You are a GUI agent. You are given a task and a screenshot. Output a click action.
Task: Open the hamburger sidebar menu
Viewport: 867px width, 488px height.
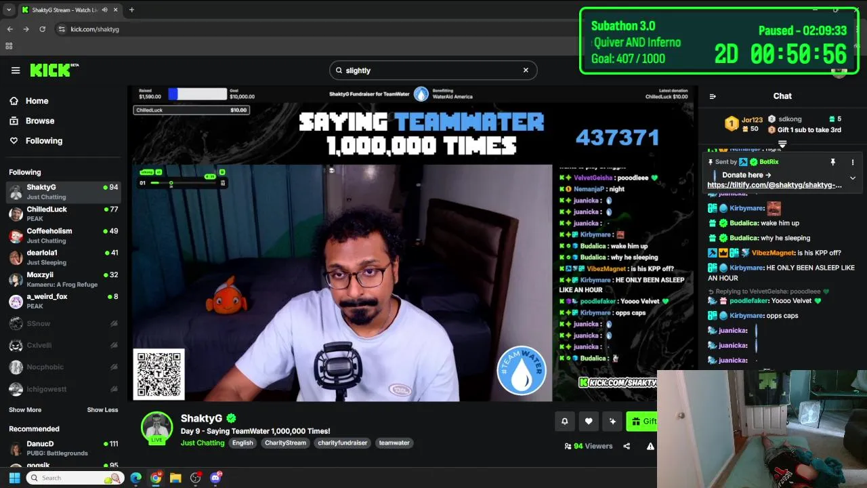click(16, 70)
